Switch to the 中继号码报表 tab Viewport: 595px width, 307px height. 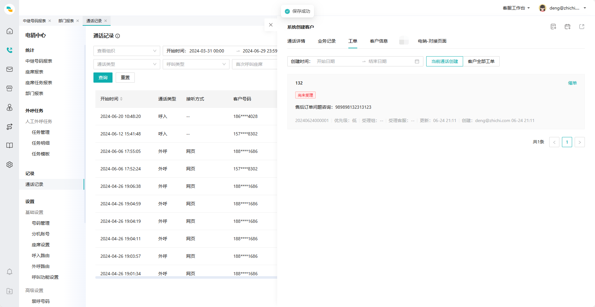click(34, 21)
